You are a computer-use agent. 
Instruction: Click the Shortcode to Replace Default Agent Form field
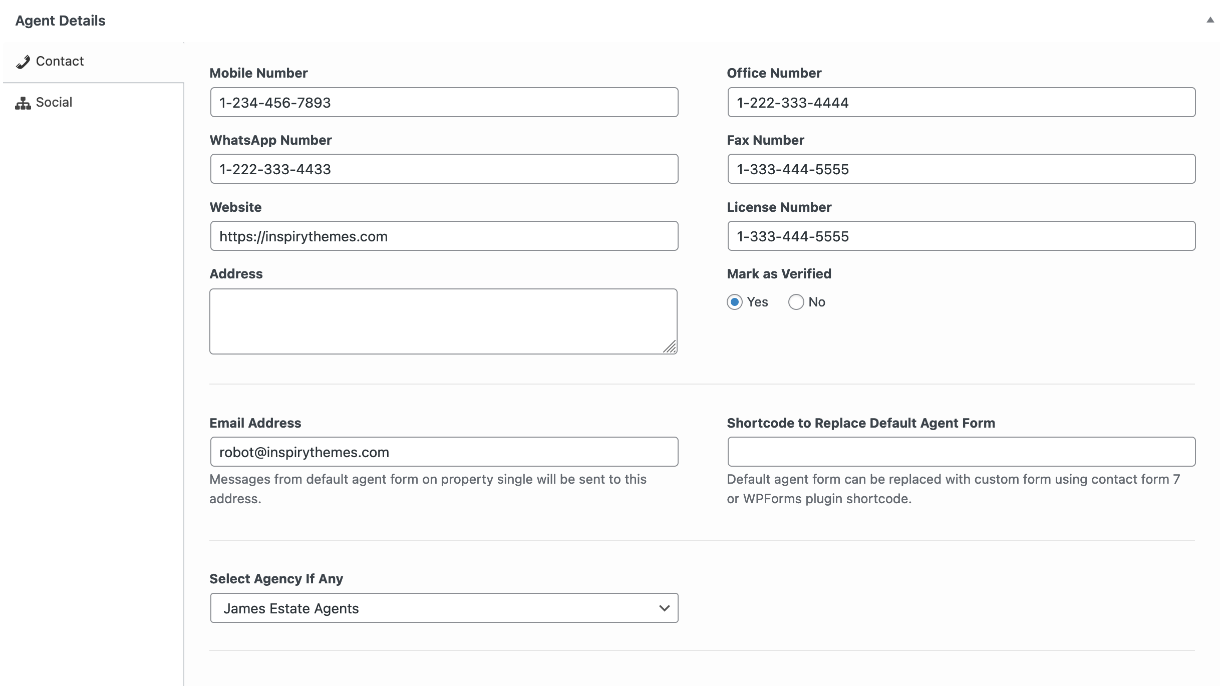pos(962,452)
